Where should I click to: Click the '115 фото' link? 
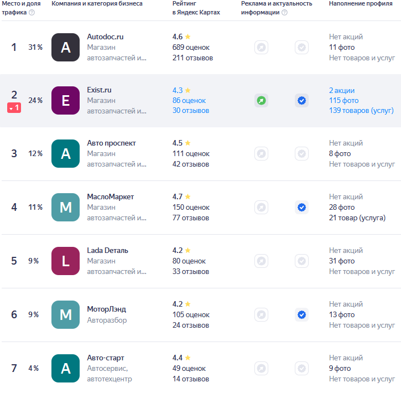(x=343, y=101)
